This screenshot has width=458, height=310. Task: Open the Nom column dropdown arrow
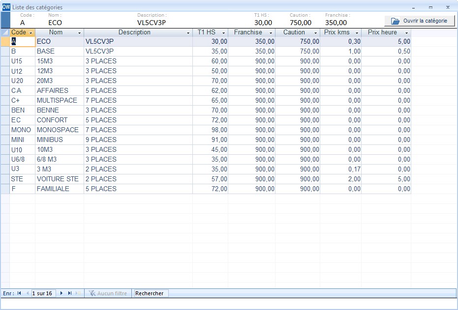(x=79, y=33)
